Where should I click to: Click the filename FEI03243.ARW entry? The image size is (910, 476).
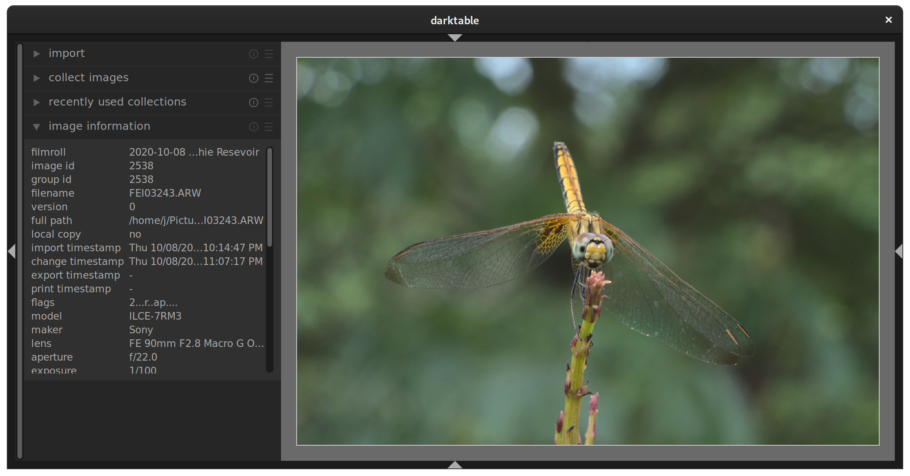point(165,193)
